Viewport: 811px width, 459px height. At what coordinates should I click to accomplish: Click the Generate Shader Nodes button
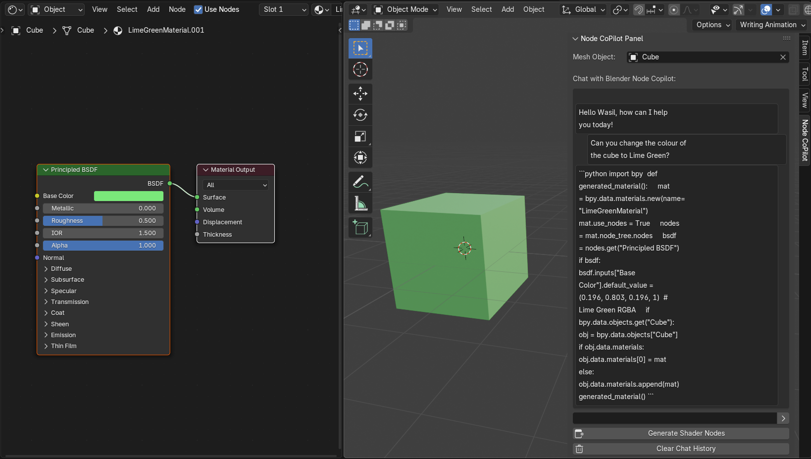pos(686,433)
